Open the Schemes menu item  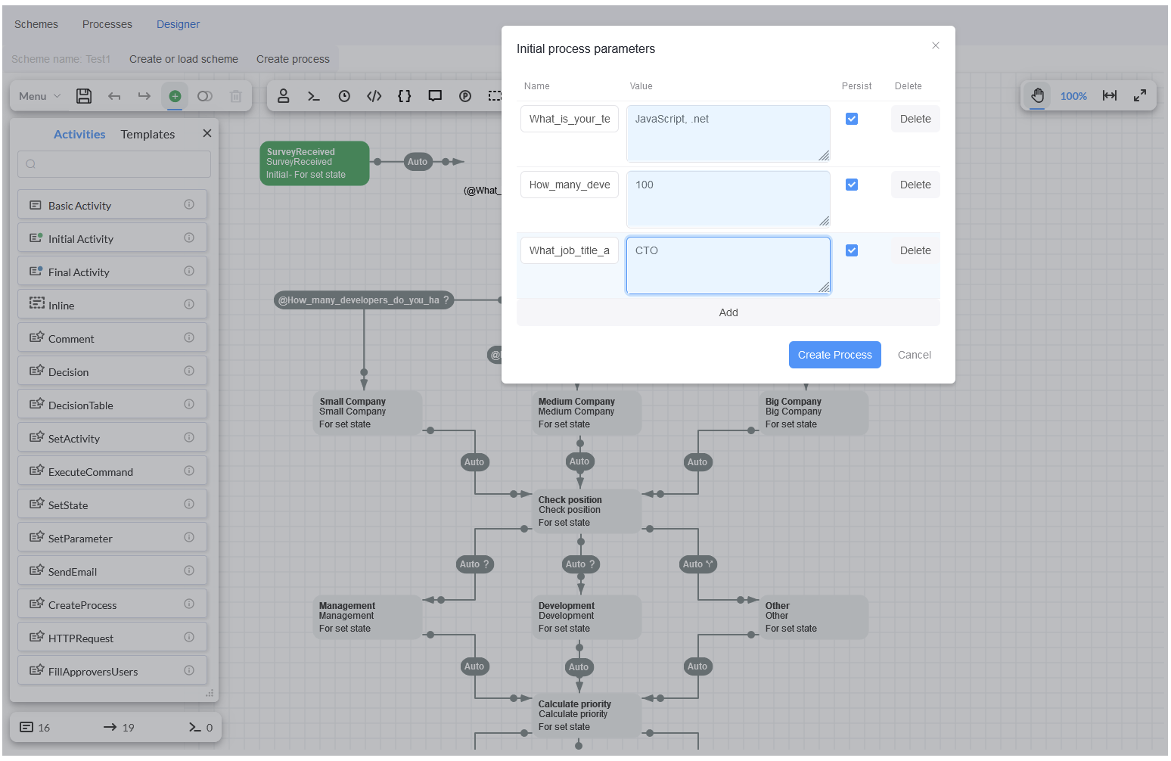coord(36,24)
